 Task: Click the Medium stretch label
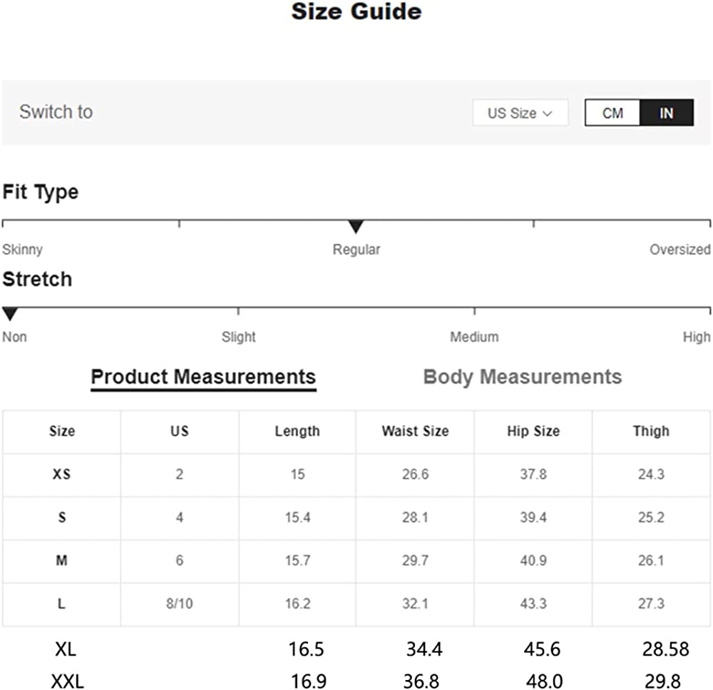tap(474, 337)
